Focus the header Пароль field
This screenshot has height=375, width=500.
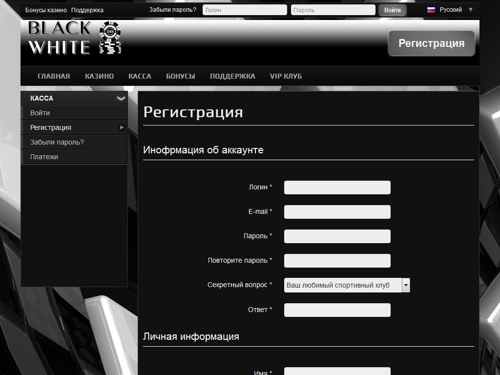click(x=333, y=10)
